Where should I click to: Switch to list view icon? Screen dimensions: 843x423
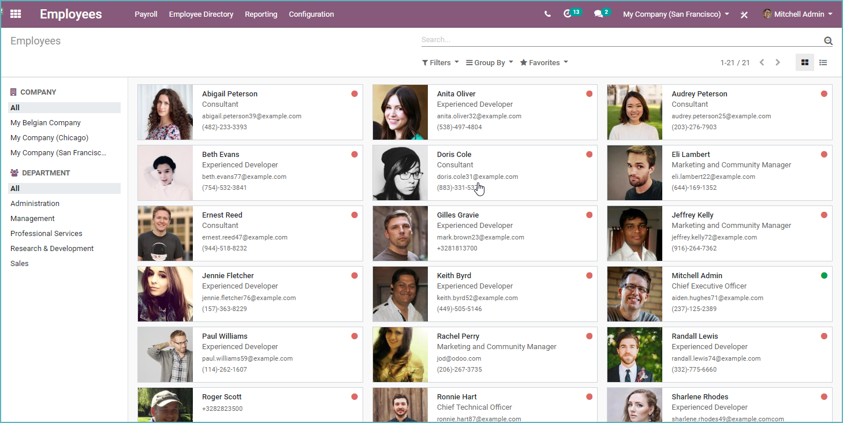click(x=823, y=62)
